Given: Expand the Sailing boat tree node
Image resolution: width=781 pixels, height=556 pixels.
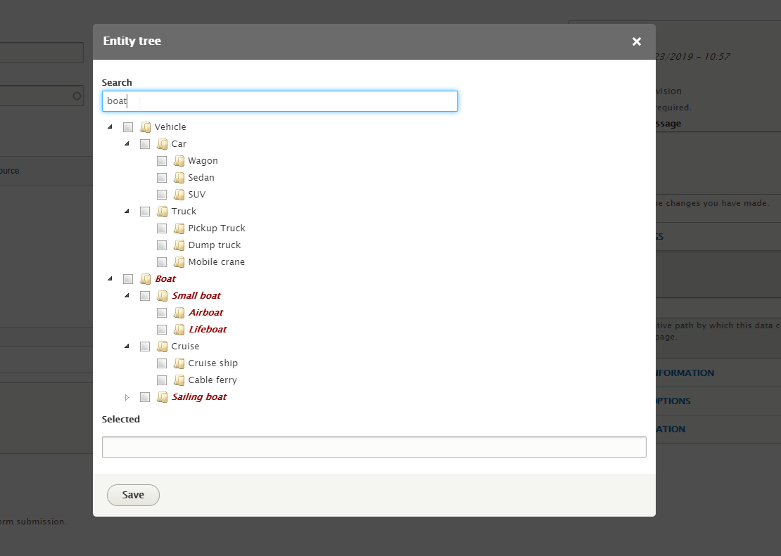Looking at the screenshot, I should 127,397.
